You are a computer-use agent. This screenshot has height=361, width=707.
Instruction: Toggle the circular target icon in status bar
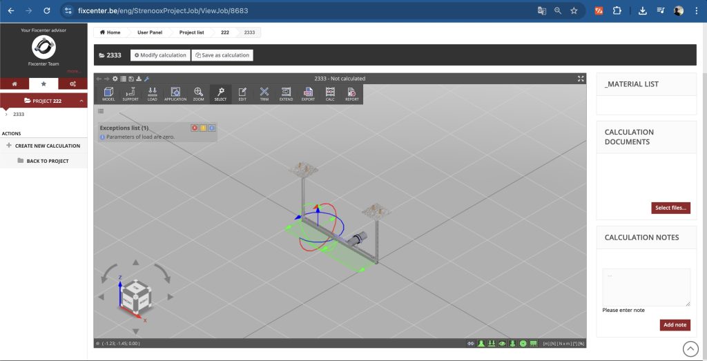523,344
